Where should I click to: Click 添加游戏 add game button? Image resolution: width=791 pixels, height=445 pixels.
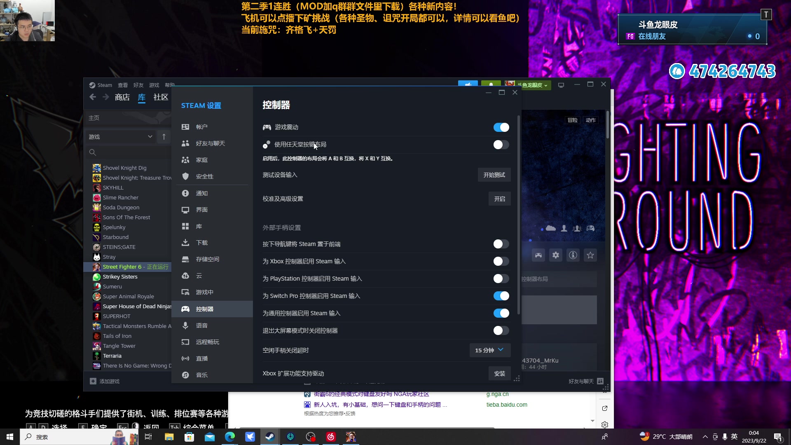[x=105, y=381]
